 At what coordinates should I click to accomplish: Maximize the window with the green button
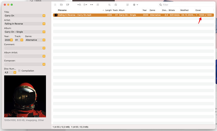pos(12,5)
